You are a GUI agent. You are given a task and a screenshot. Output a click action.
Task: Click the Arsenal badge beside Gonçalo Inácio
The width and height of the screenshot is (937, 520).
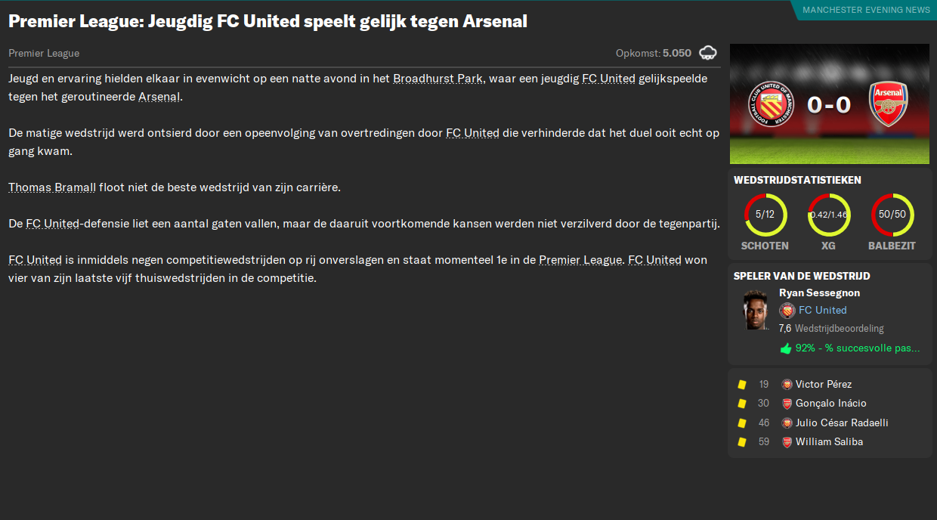tap(786, 403)
